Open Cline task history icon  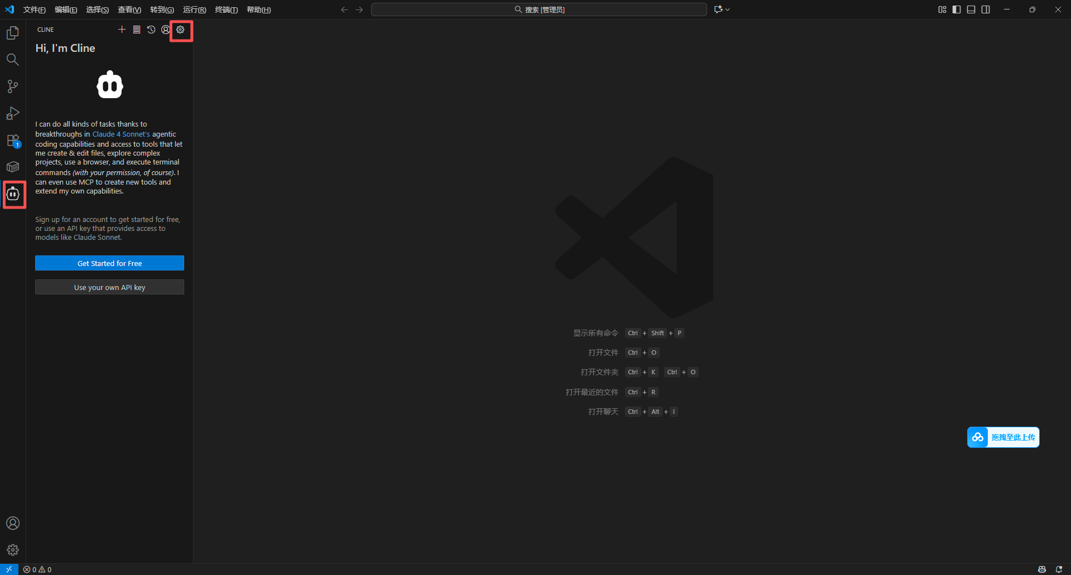coord(151,30)
